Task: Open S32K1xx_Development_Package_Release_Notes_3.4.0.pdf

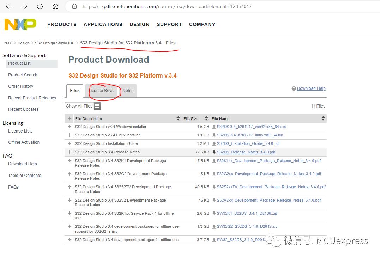Action: pyautogui.click(x=269, y=161)
